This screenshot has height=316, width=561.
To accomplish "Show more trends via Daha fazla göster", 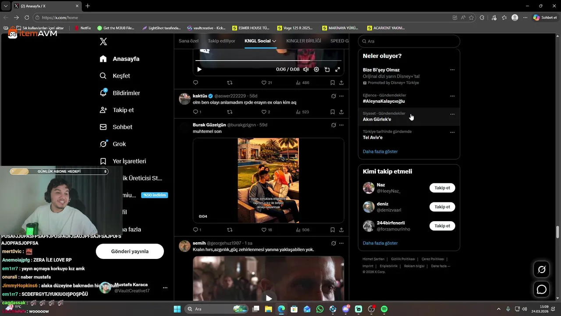I will tap(380, 151).
